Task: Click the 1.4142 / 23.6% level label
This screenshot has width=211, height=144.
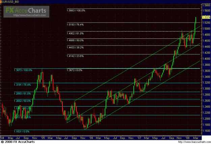Action: coord(75,56)
